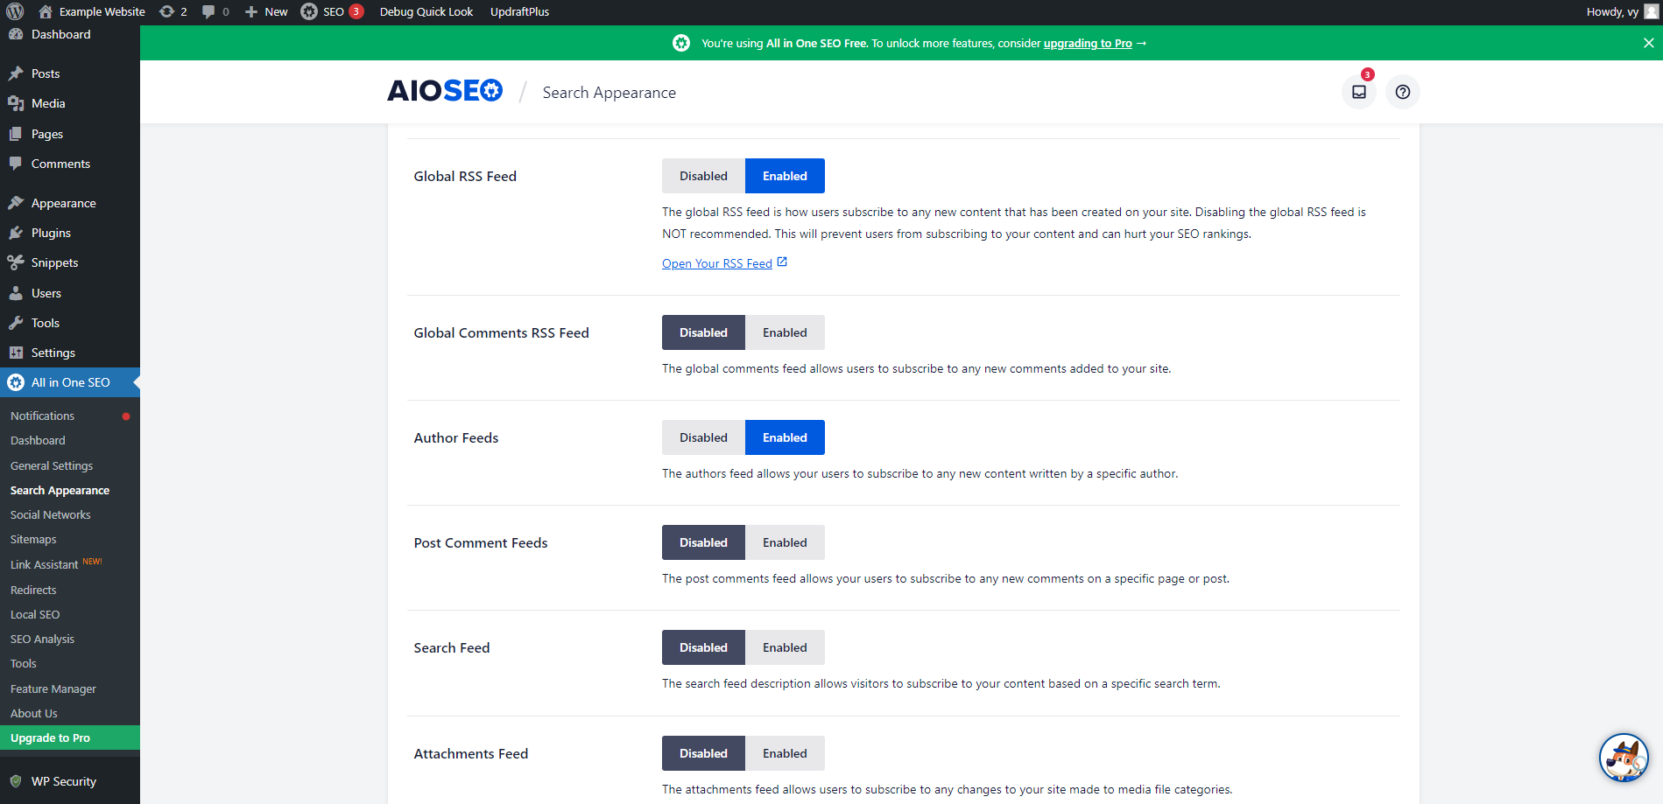Disable the Global Comments RSS Feed
This screenshot has width=1663, height=804.
point(703,332)
